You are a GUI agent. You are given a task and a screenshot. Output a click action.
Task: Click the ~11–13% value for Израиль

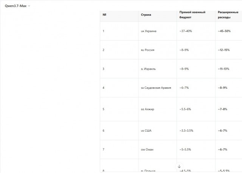pyautogui.click(x=223, y=69)
